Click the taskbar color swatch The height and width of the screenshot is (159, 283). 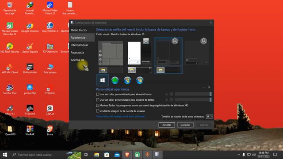(171, 99)
